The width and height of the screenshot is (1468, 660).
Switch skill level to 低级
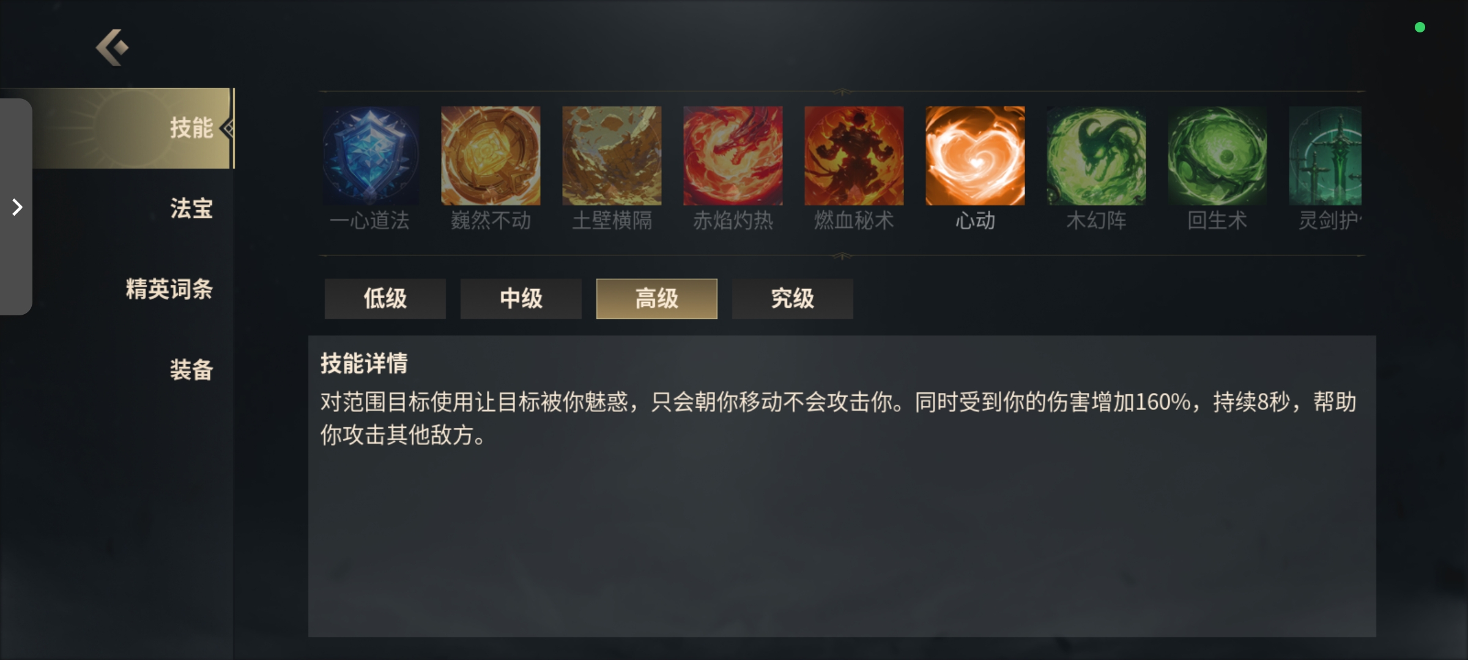coord(385,299)
